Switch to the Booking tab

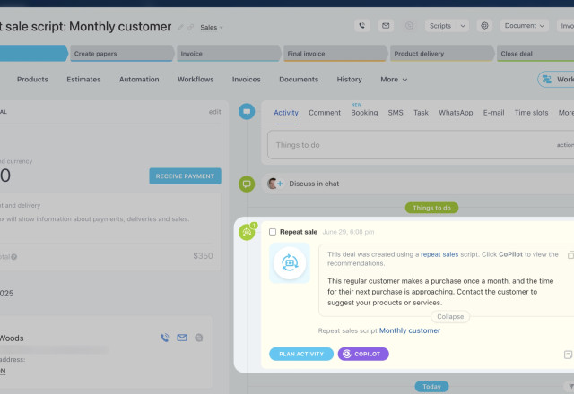click(x=364, y=113)
